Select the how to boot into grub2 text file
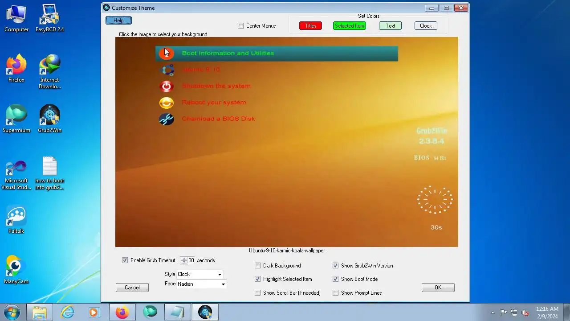The height and width of the screenshot is (321, 570). 50,173
